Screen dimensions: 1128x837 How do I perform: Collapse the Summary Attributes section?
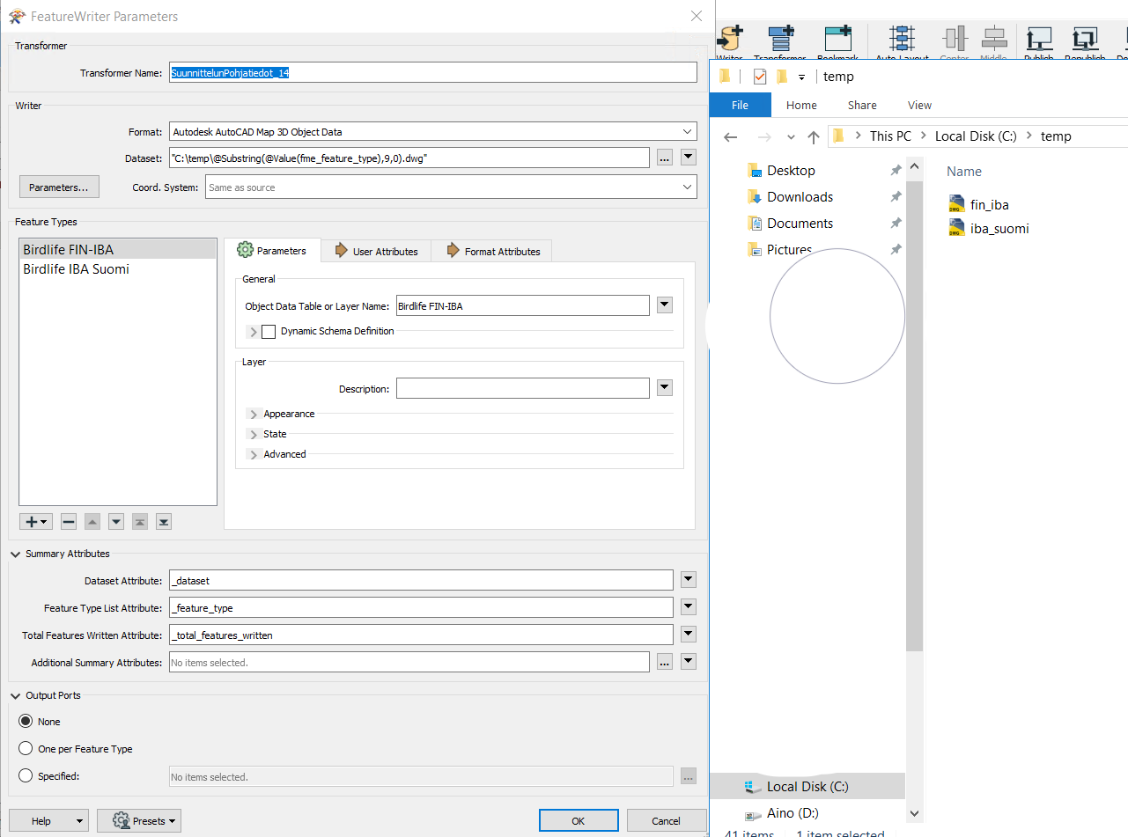(16, 554)
